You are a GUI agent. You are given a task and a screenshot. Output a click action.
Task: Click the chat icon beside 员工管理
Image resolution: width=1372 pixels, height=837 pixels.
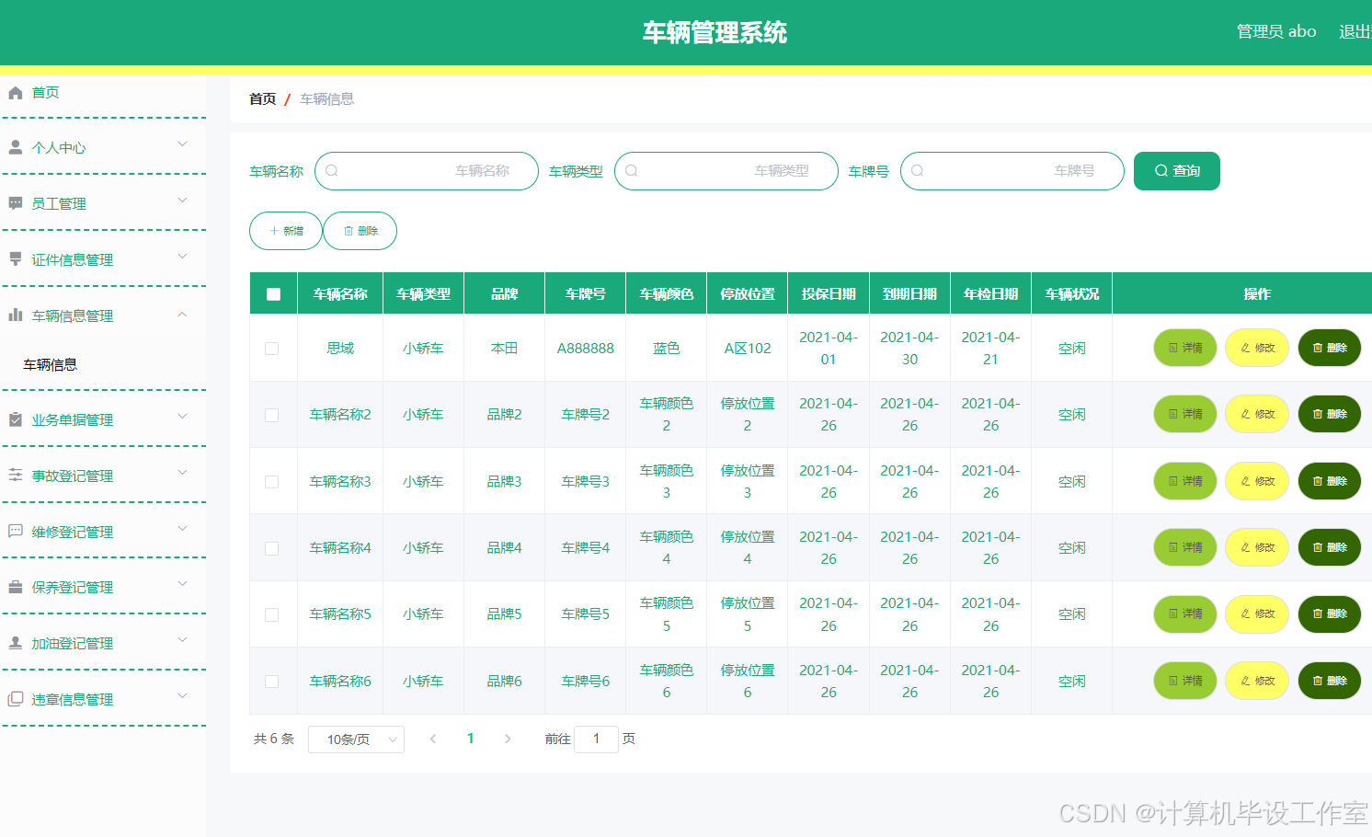tap(16, 203)
